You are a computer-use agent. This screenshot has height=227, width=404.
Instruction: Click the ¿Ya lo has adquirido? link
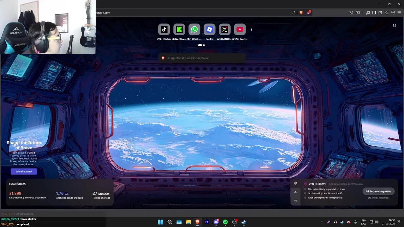click(378, 198)
